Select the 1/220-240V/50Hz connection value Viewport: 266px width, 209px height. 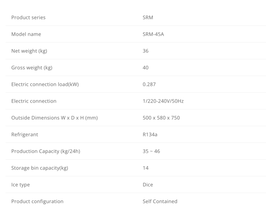(x=163, y=101)
